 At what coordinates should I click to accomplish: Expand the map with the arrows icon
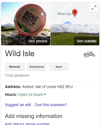[x=94, y=8]
